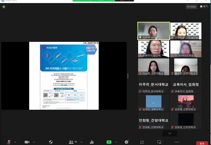Click muted mic icon on 교육위원 간사 임미정
211x145 pixels.
[172, 37]
